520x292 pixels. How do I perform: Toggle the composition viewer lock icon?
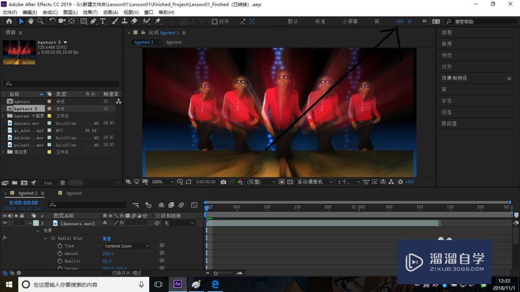[143, 33]
